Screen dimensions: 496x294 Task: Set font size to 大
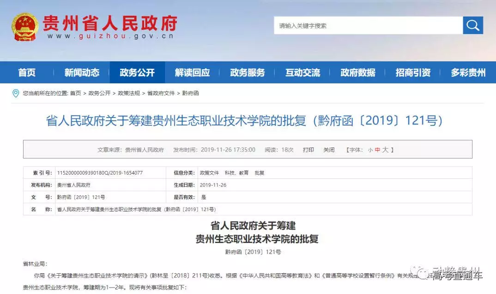pos(385,150)
